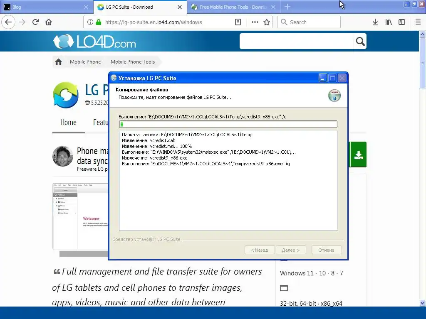The image size is (426, 319).
Task: Click the LO4D site search field
Action: [x=297, y=41]
